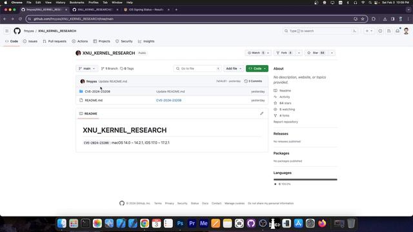The image size is (413, 232).
Task: Open the Bookmarks menu in menu bar
Action: pyautogui.click(x=77, y=3)
